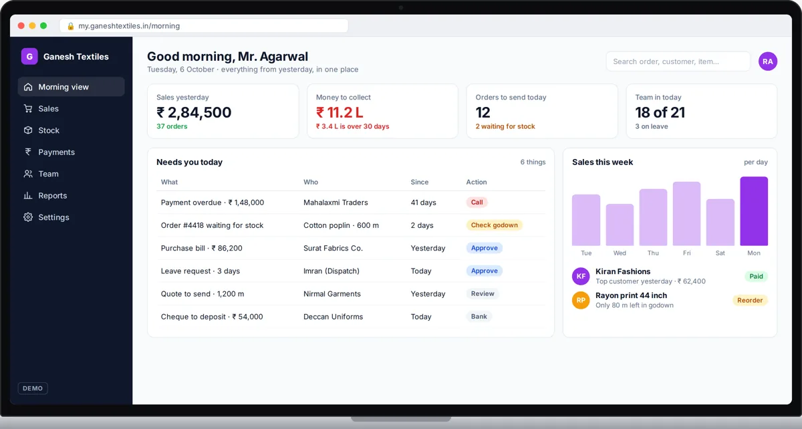The height and width of the screenshot is (429, 802).
Task: Approve the Surat Fabrics purchase bill
Action: coord(485,248)
